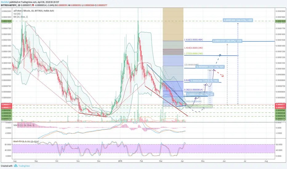Click the 80.0000 Stoch RSI level on right scale

point(279,144)
